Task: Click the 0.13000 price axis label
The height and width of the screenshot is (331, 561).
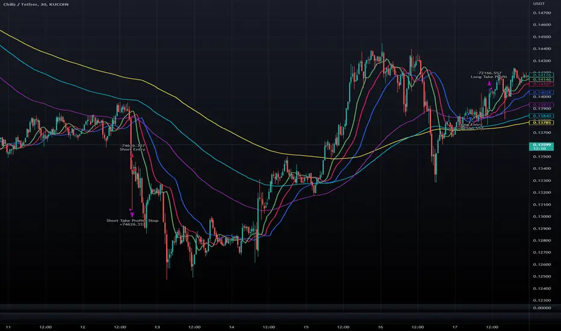Action: pyautogui.click(x=542, y=217)
